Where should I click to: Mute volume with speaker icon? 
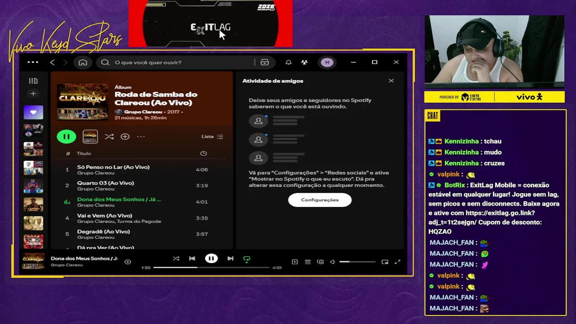pyautogui.click(x=333, y=261)
